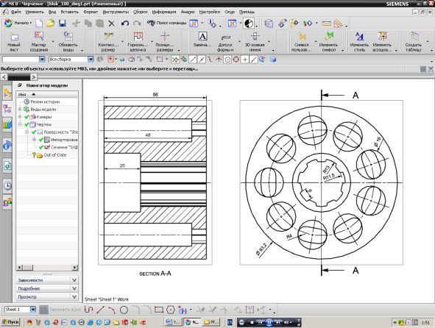The image size is (435, 328).
Task: Sort by the Имя column header
Action: (x=47, y=95)
